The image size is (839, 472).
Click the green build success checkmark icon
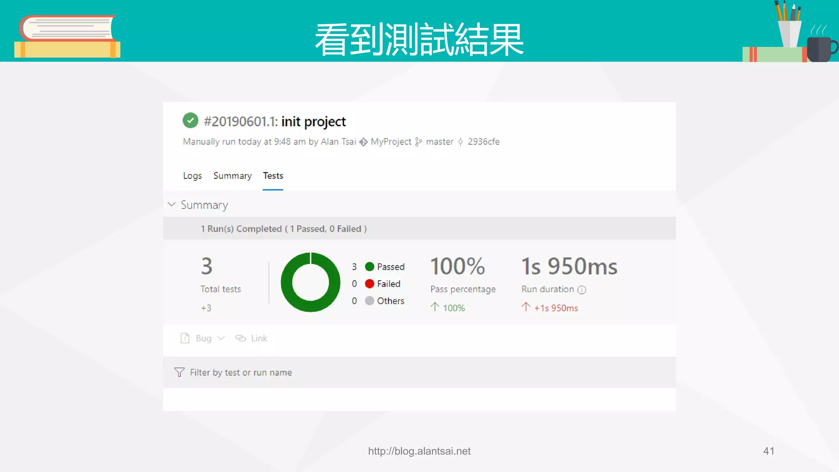pyautogui.click(x=190, y=121)
